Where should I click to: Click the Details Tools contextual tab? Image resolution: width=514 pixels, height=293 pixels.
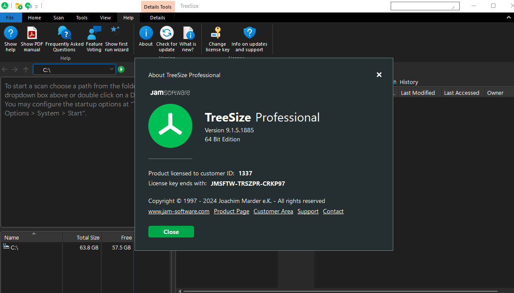[158, 6]
